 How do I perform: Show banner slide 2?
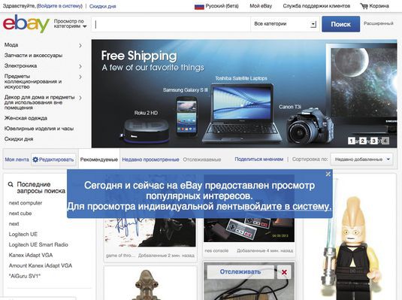coord(362,141)
